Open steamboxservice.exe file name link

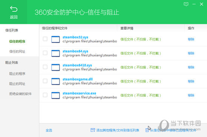[x=79, y=93]
